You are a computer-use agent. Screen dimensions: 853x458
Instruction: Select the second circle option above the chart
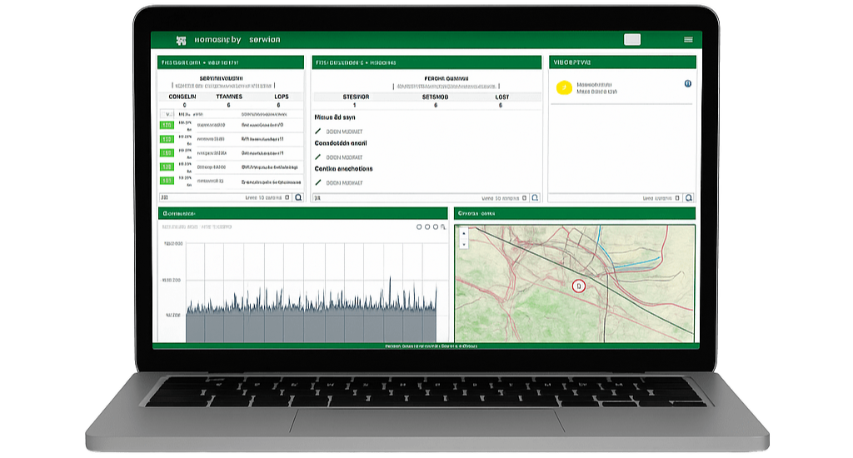(427, 227)
